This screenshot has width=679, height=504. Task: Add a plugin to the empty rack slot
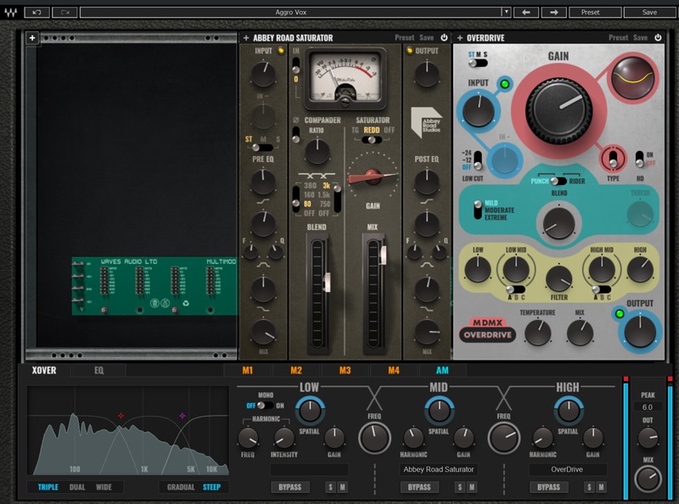click(32, 37)
